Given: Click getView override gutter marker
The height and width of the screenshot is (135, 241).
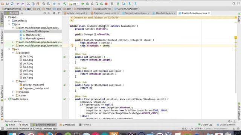Looking at the screenshot, I should (64, 99).
